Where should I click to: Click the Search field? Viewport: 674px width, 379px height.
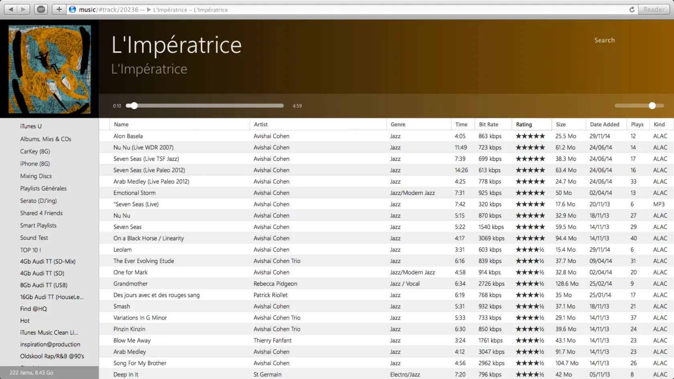coord(604,40)
